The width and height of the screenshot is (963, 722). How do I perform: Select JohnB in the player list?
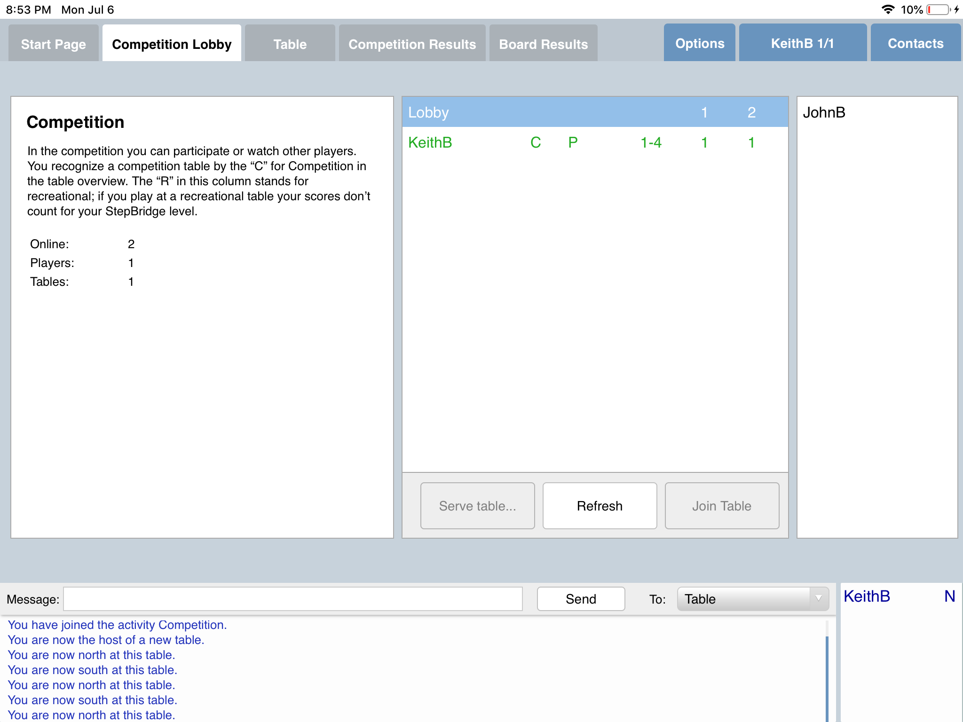(x=824, y=113)
